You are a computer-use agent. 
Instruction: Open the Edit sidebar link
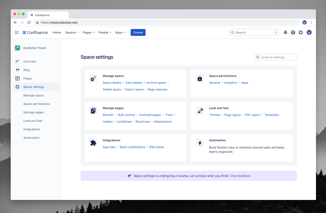tap(134, 83)
